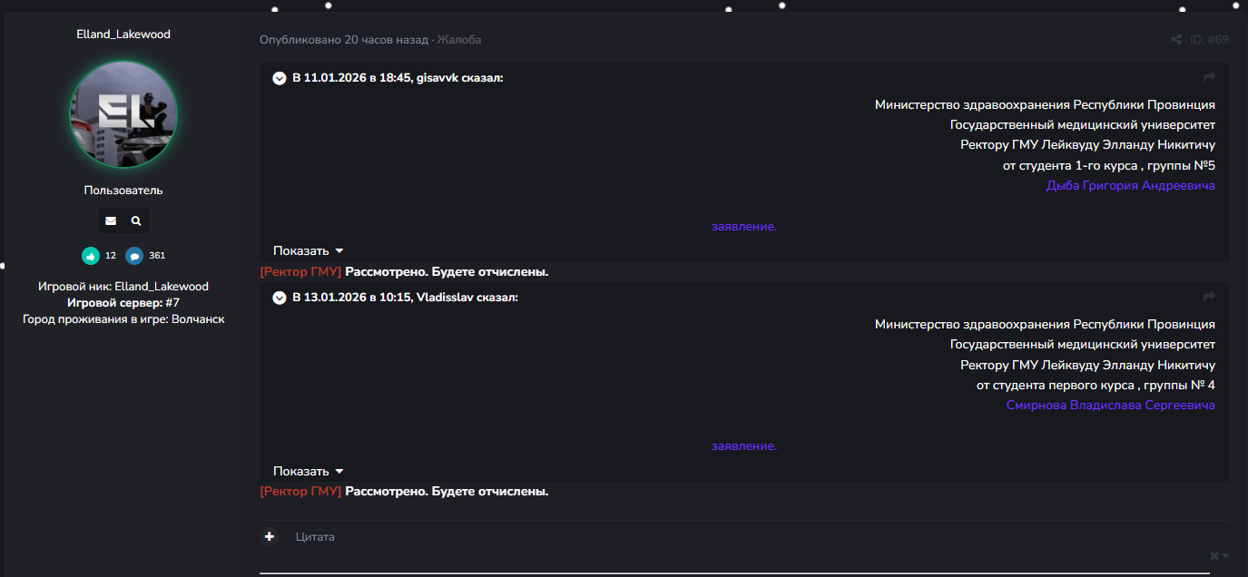
Task: Click purple name Смирнова Владислава Сергеевича
Action: (1110, 406)
